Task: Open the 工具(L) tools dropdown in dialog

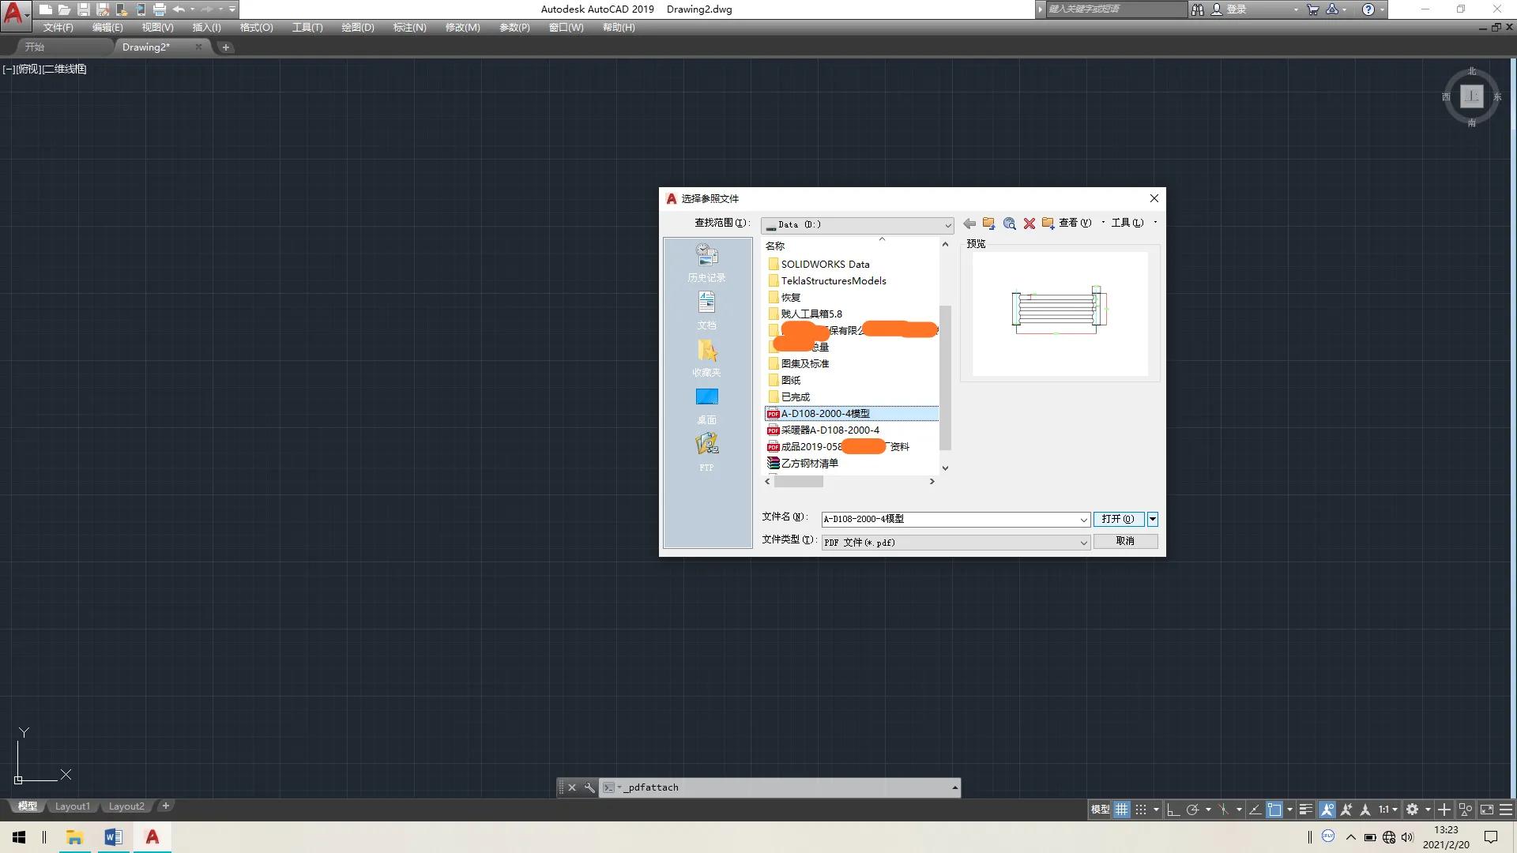Action: click(x=1134, y=224)
